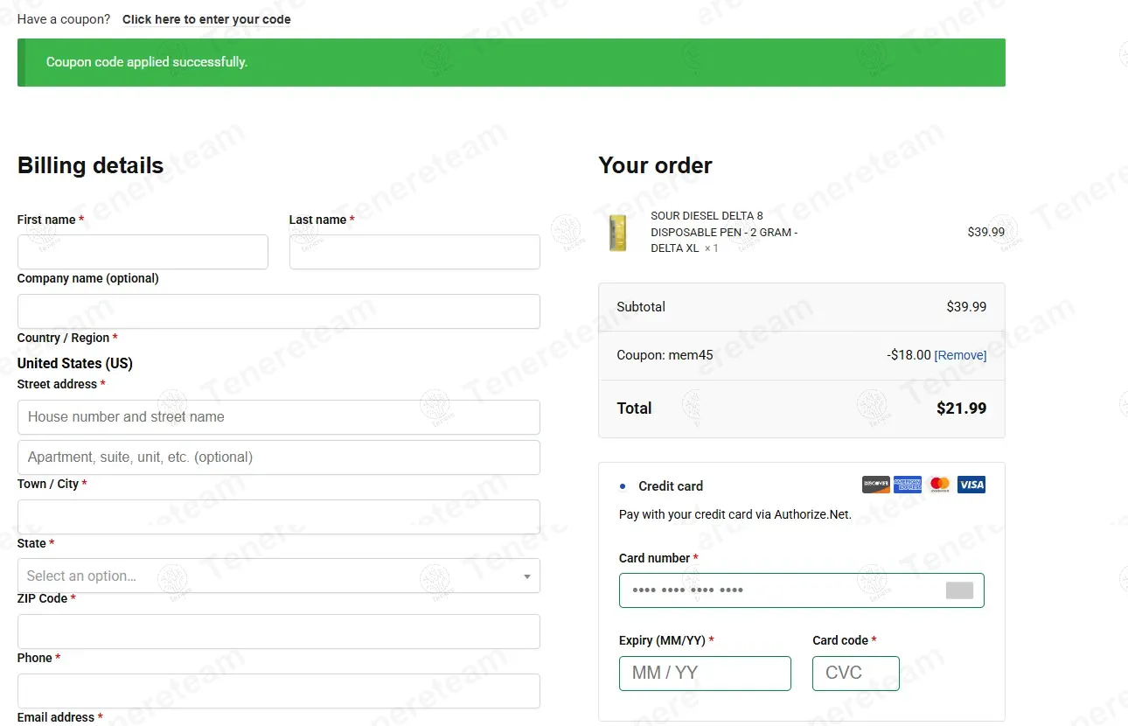Screen dimensions: 1128x726
Task: Click the ZIP Code input field
Action: point(278,632)
